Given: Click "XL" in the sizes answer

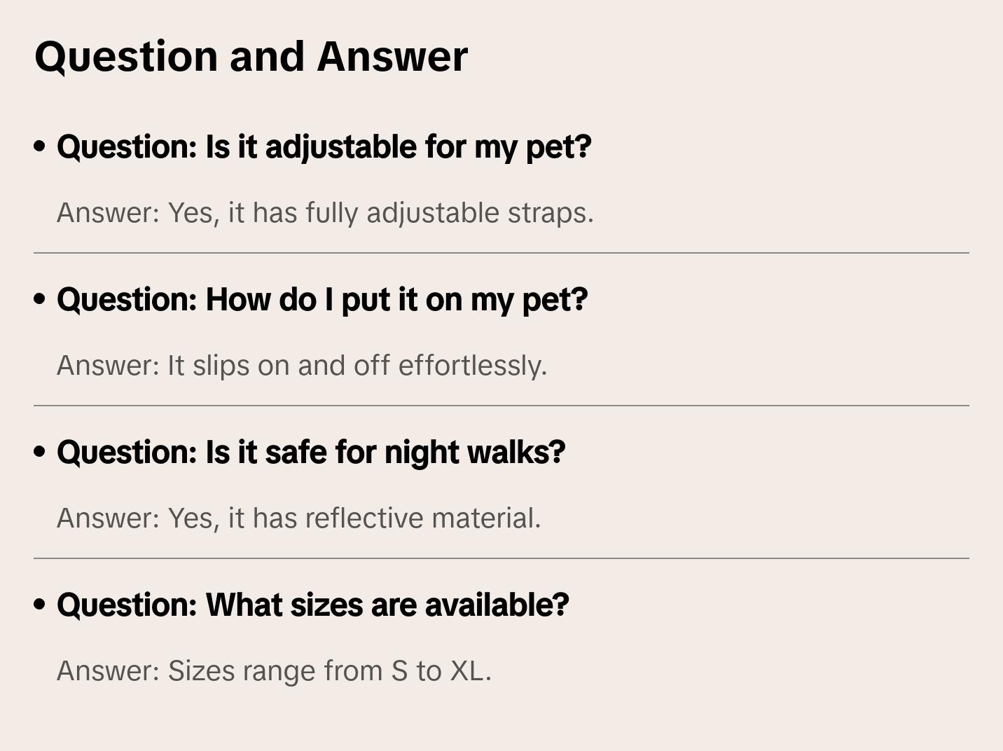Looking at the screenshot, I should tap(466, 671).
